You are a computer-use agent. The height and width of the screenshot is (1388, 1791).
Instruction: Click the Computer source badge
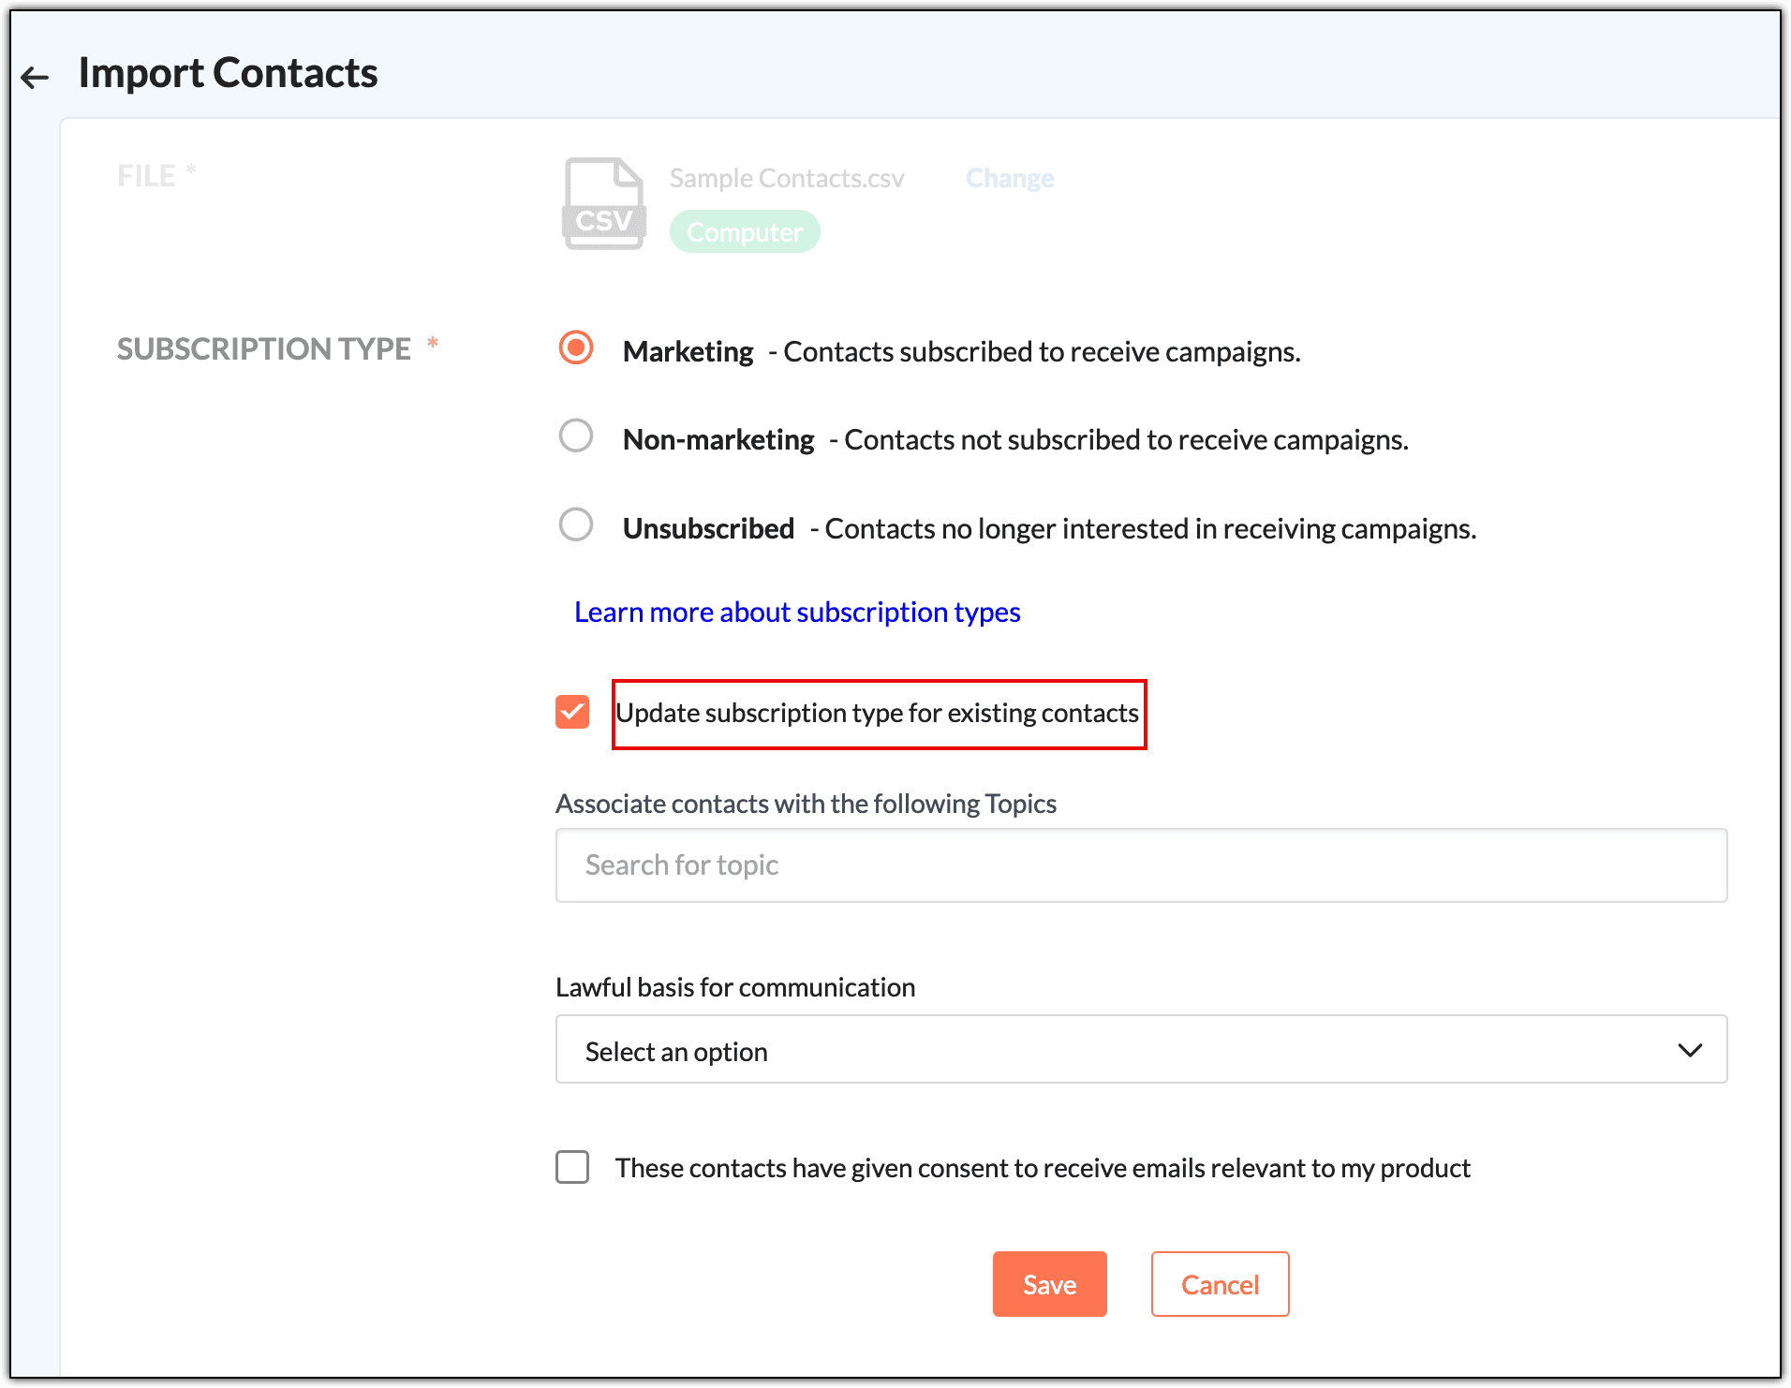click(745, 232)
